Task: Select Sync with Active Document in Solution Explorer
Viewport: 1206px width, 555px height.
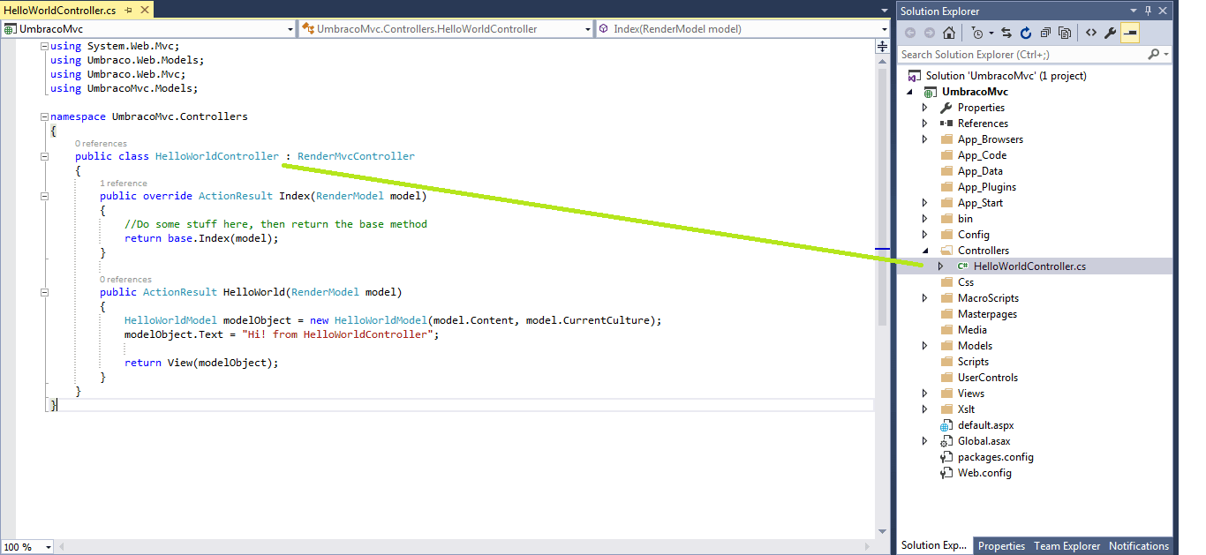Action: pos(1006,33)
